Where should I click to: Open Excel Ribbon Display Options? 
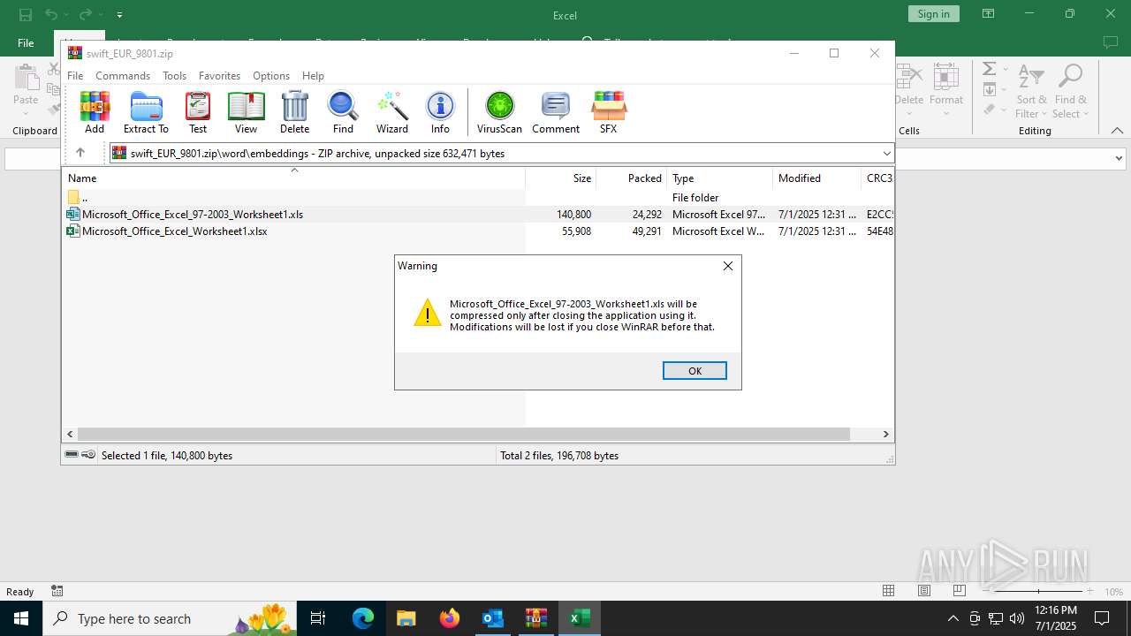(988, 14)
